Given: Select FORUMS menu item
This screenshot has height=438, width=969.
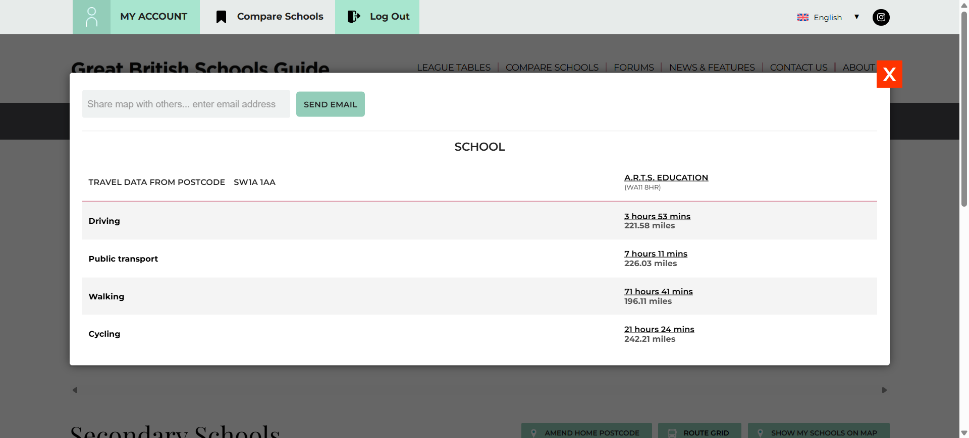Looking at the screenshot, I should (634, 67).
